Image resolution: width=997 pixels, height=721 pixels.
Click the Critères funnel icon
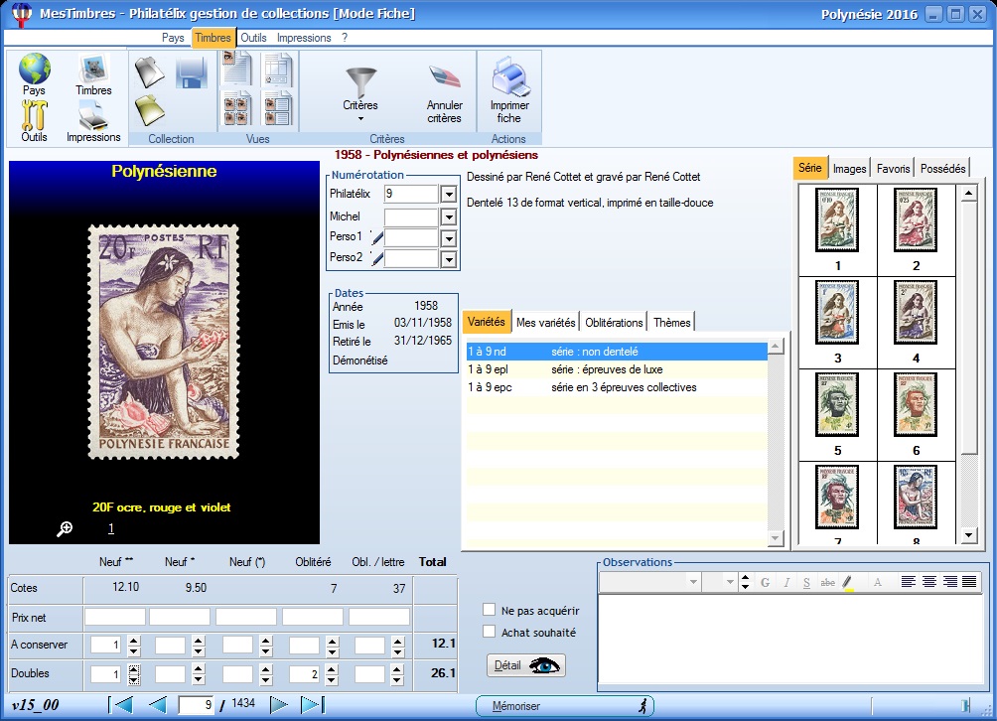coord(360,82)
